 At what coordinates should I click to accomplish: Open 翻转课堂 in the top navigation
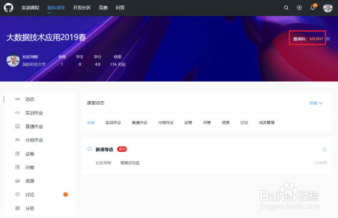tap(56, 8)
